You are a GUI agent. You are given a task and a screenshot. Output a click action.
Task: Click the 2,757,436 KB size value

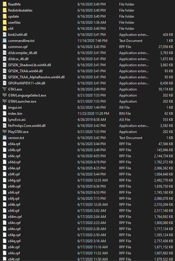coord(163,241)
